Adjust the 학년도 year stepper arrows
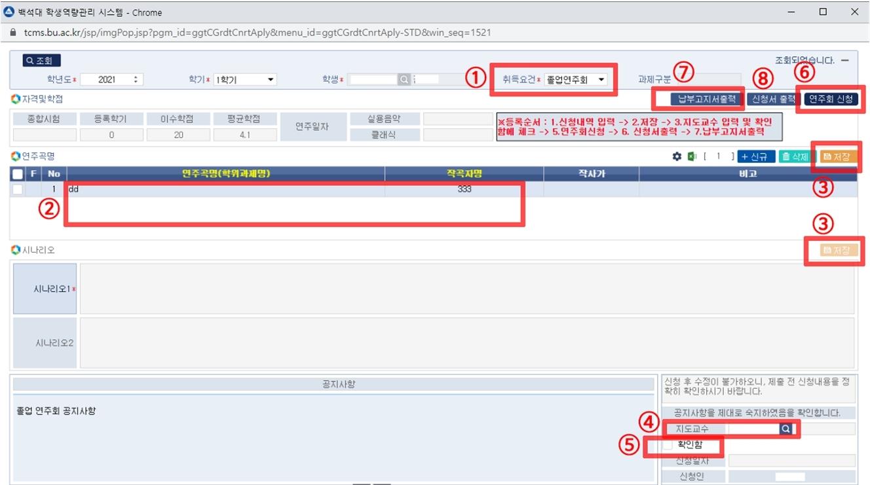The width and height of the screenshot is (870, 485). click(x=136, y=80)
